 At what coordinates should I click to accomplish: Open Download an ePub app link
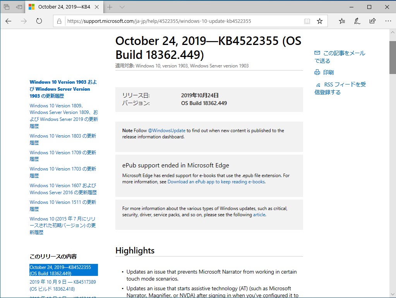(216, 182)
